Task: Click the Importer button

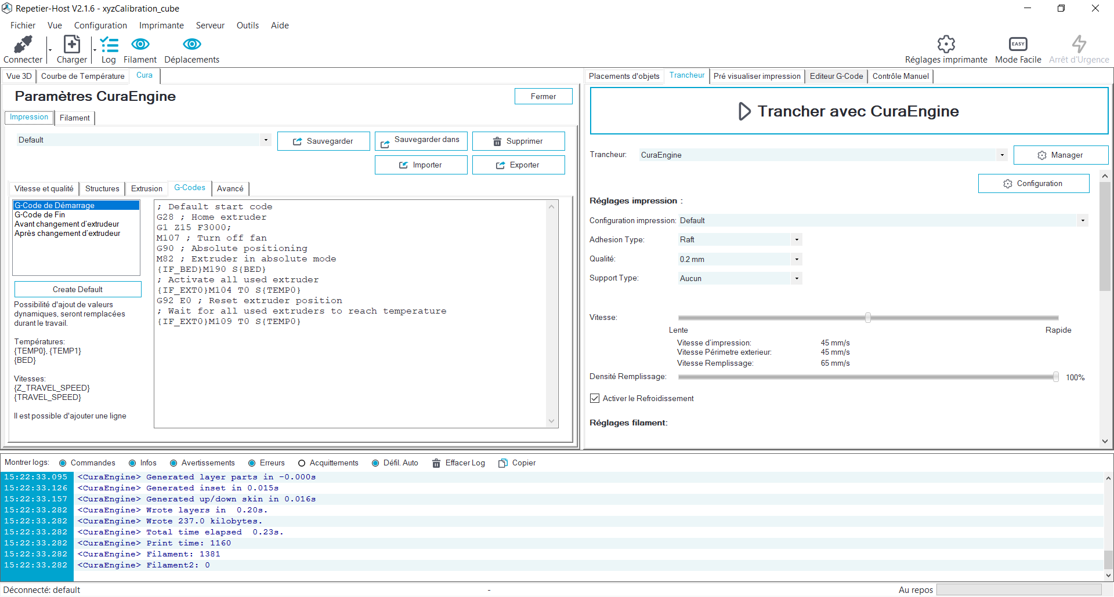Action: pyautogui.click(x=421, y=165)
